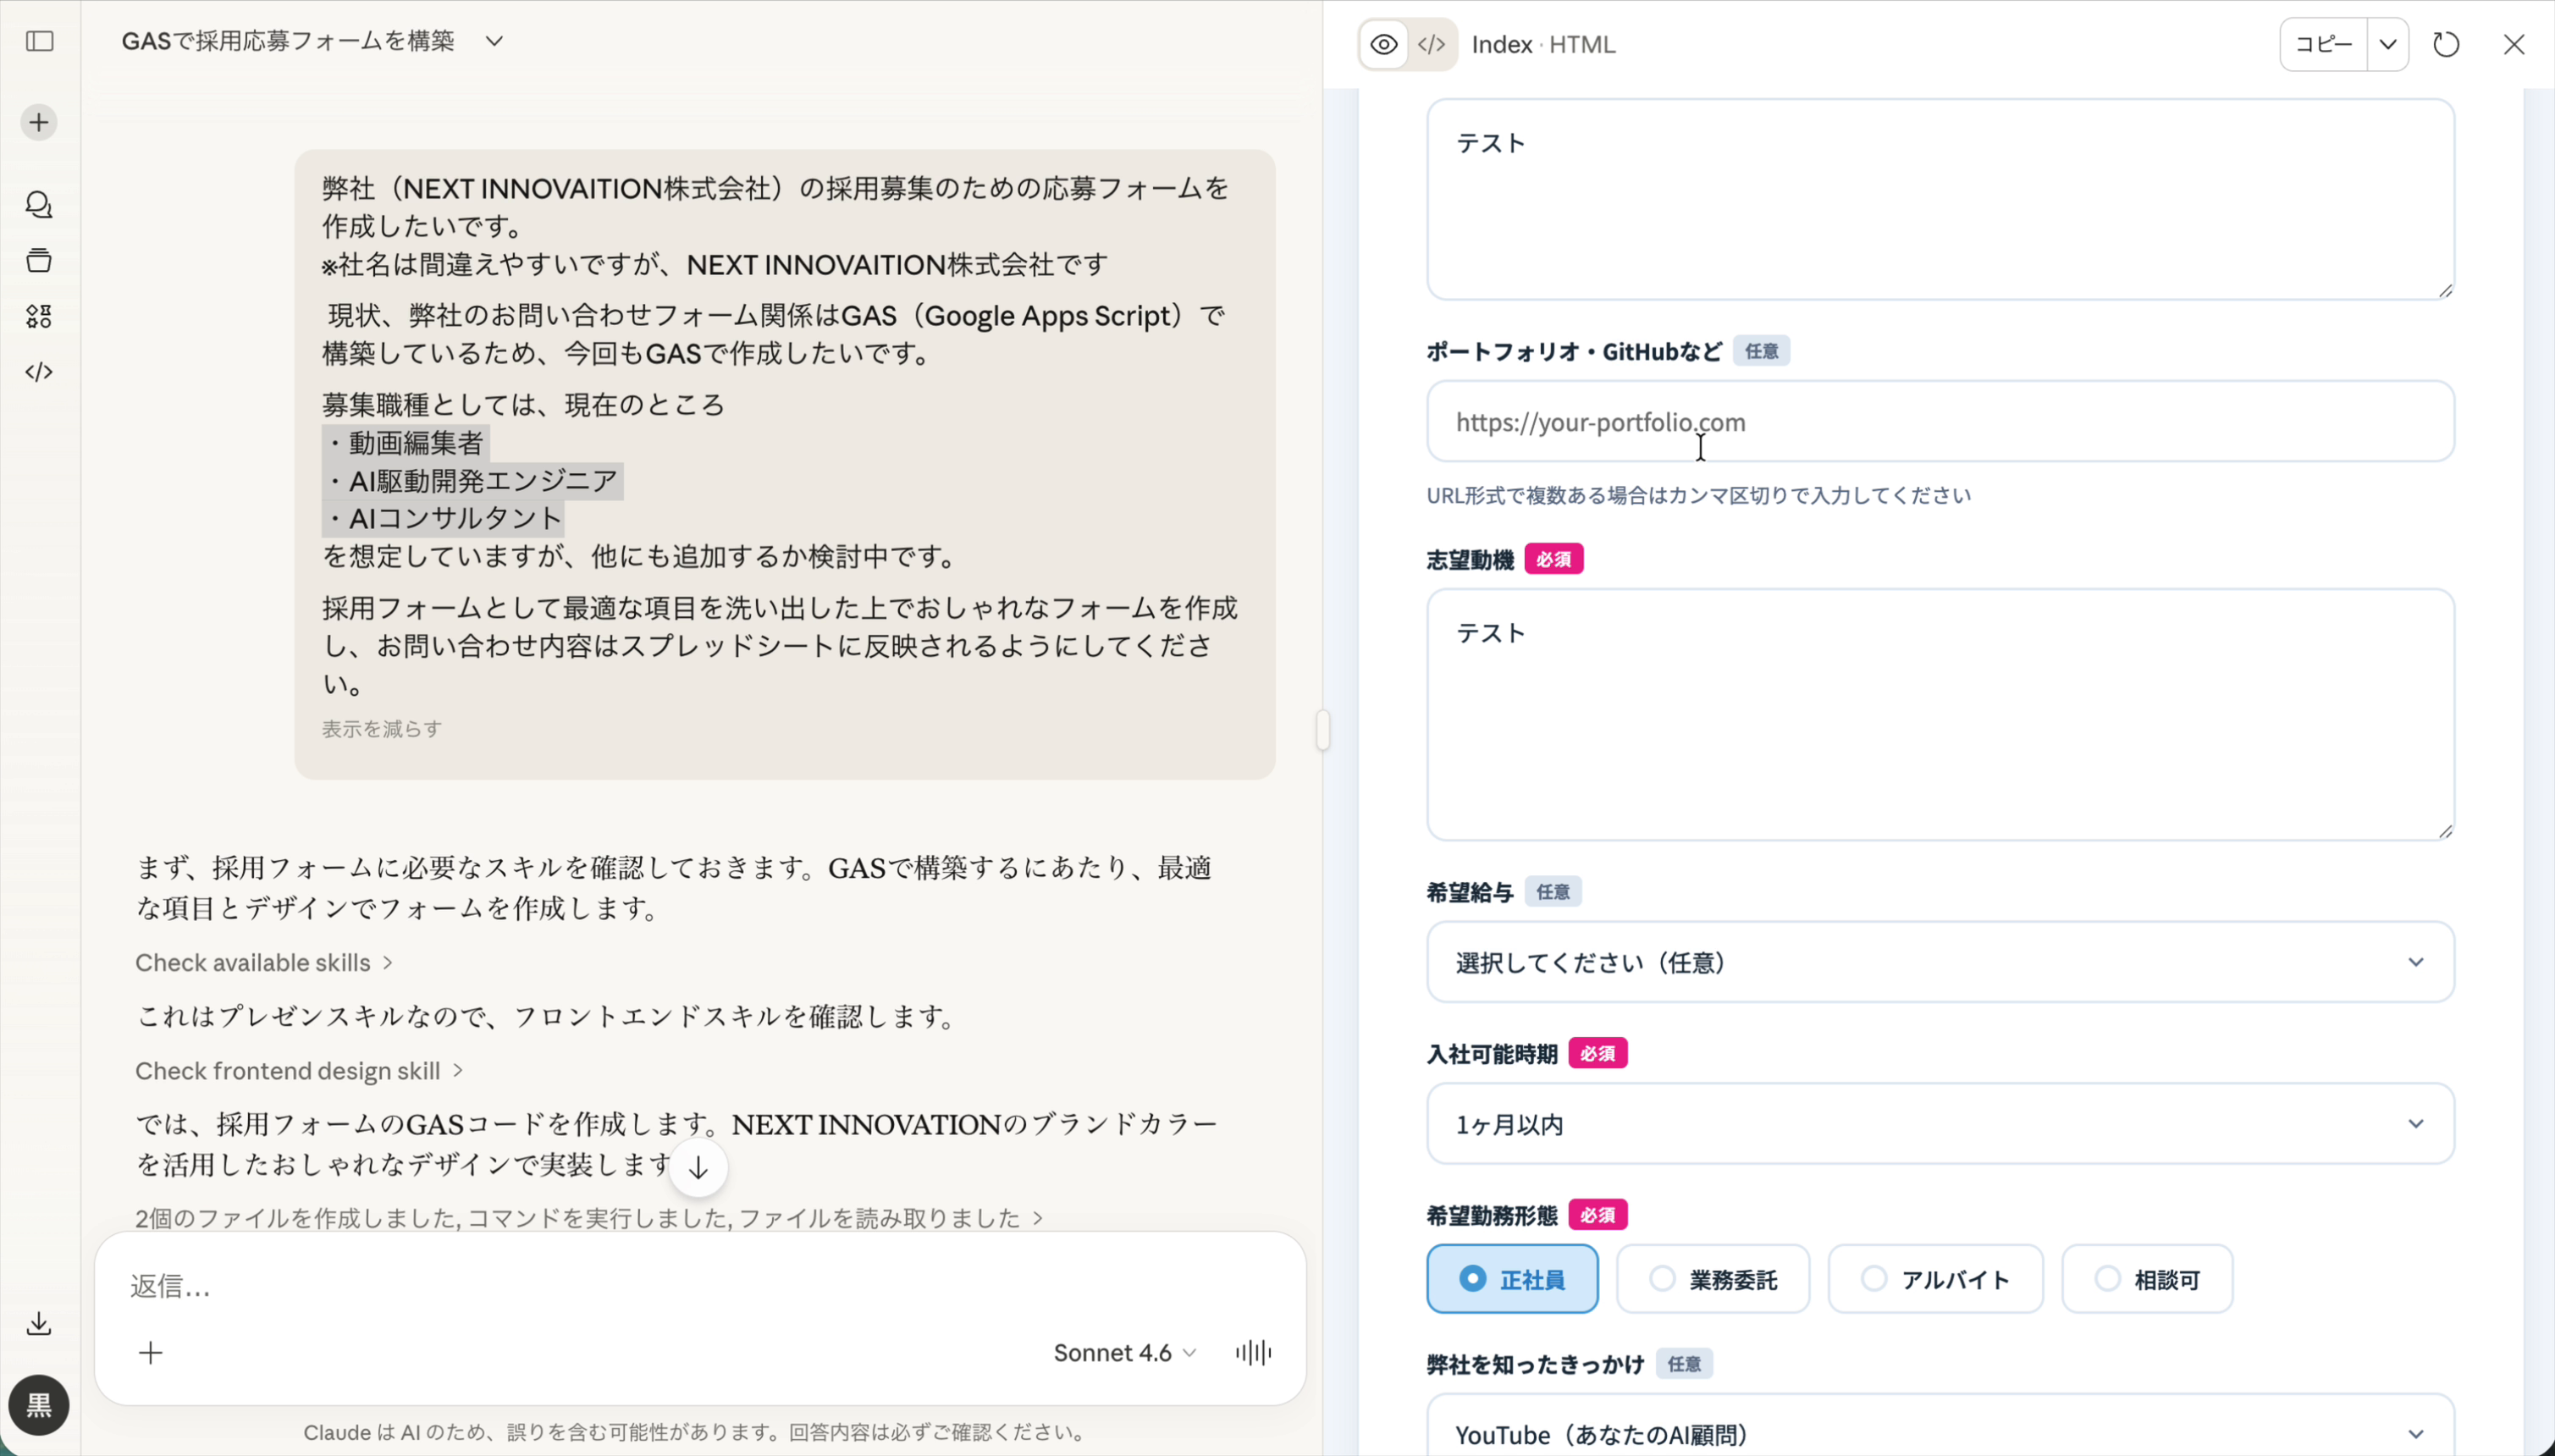Click the downloads icon at the sidebar bottom
Screen dimensions: 2555x1456
(38, 1324)
